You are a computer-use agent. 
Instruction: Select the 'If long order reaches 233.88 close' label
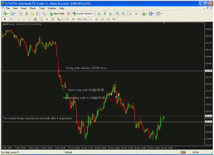point(86,68)
